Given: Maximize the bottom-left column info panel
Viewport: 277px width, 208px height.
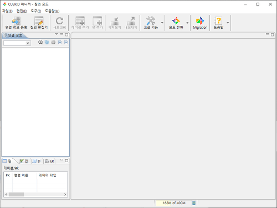Looking at the screenshot, I should [x=66, y=160].
